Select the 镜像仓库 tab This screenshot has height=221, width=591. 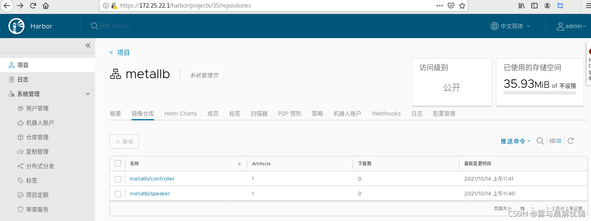coord(143,114)
